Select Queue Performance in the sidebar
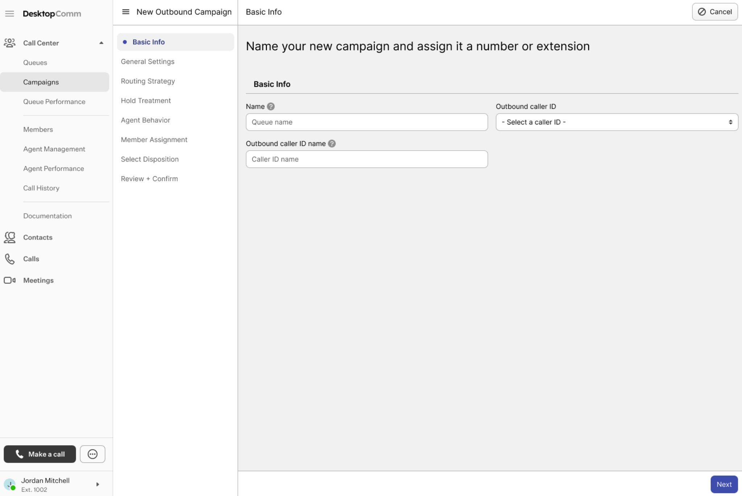The height and width of the screenshot is (496, 742). tap(54, 102)
